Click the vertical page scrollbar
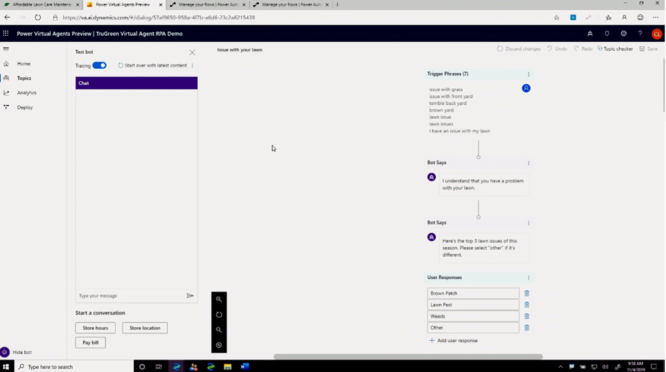This screenshot has width=666, height=372. point(663,85)
